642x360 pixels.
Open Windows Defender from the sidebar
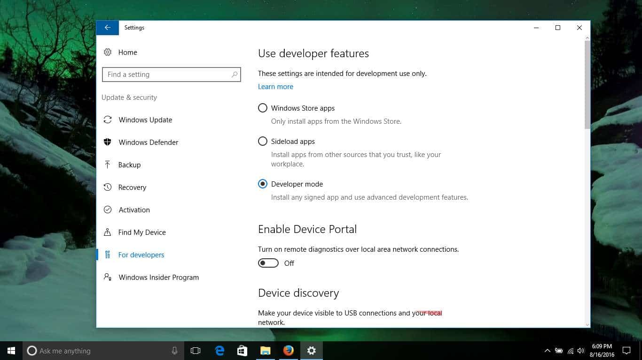point(148,142)
